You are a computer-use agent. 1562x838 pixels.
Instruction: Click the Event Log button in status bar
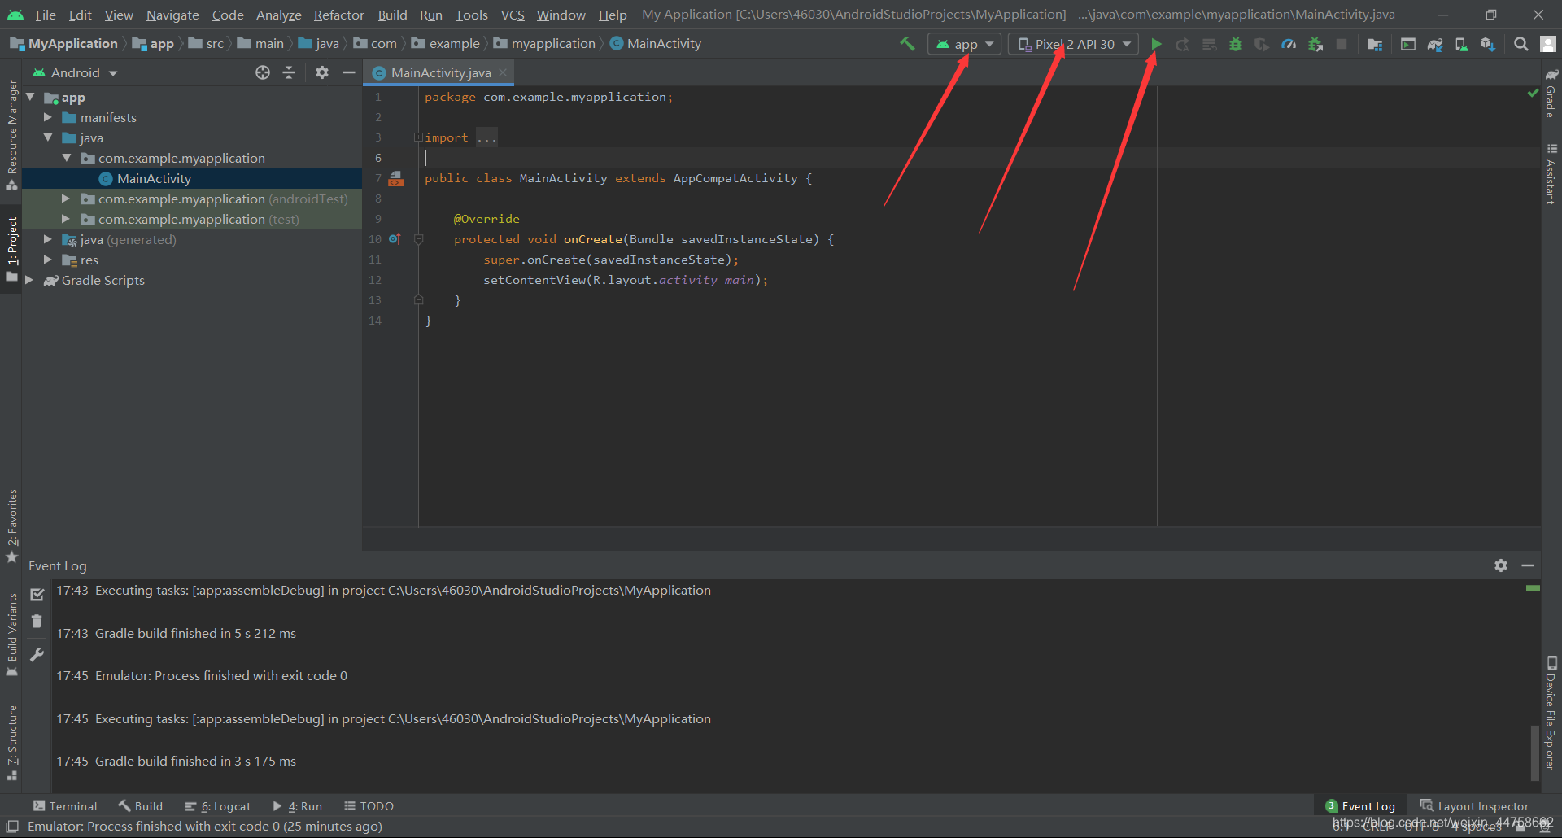tap(1360, 806)
